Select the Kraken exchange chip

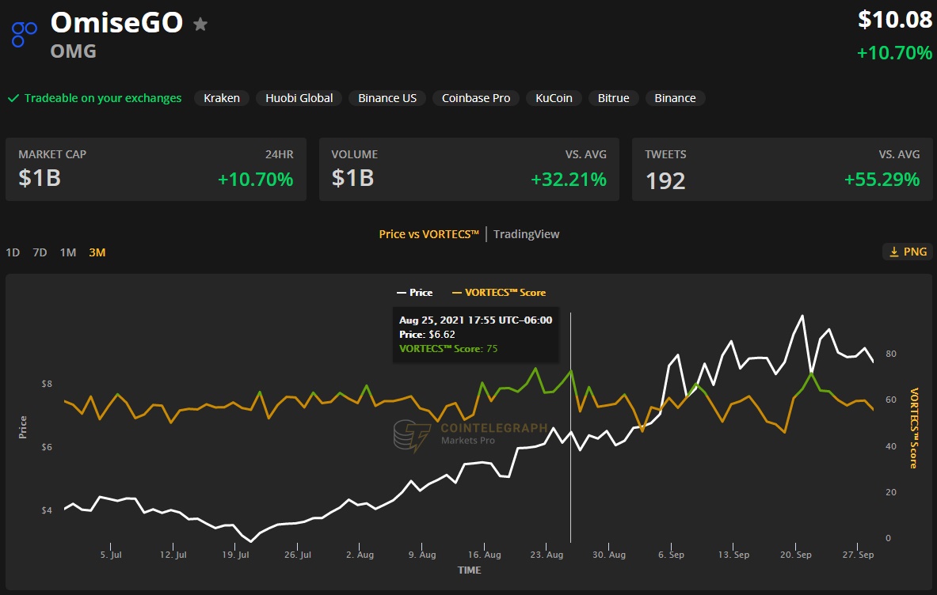[x=222, y=98]
